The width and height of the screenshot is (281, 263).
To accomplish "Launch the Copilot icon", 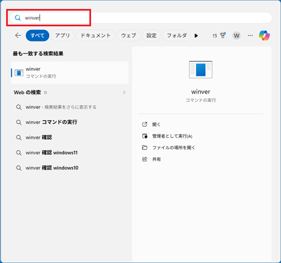I will coord(264,35).
